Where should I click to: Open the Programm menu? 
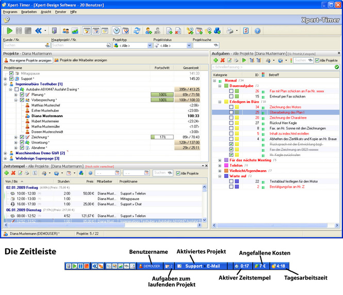pyautogui.click(x=10, y=12)
